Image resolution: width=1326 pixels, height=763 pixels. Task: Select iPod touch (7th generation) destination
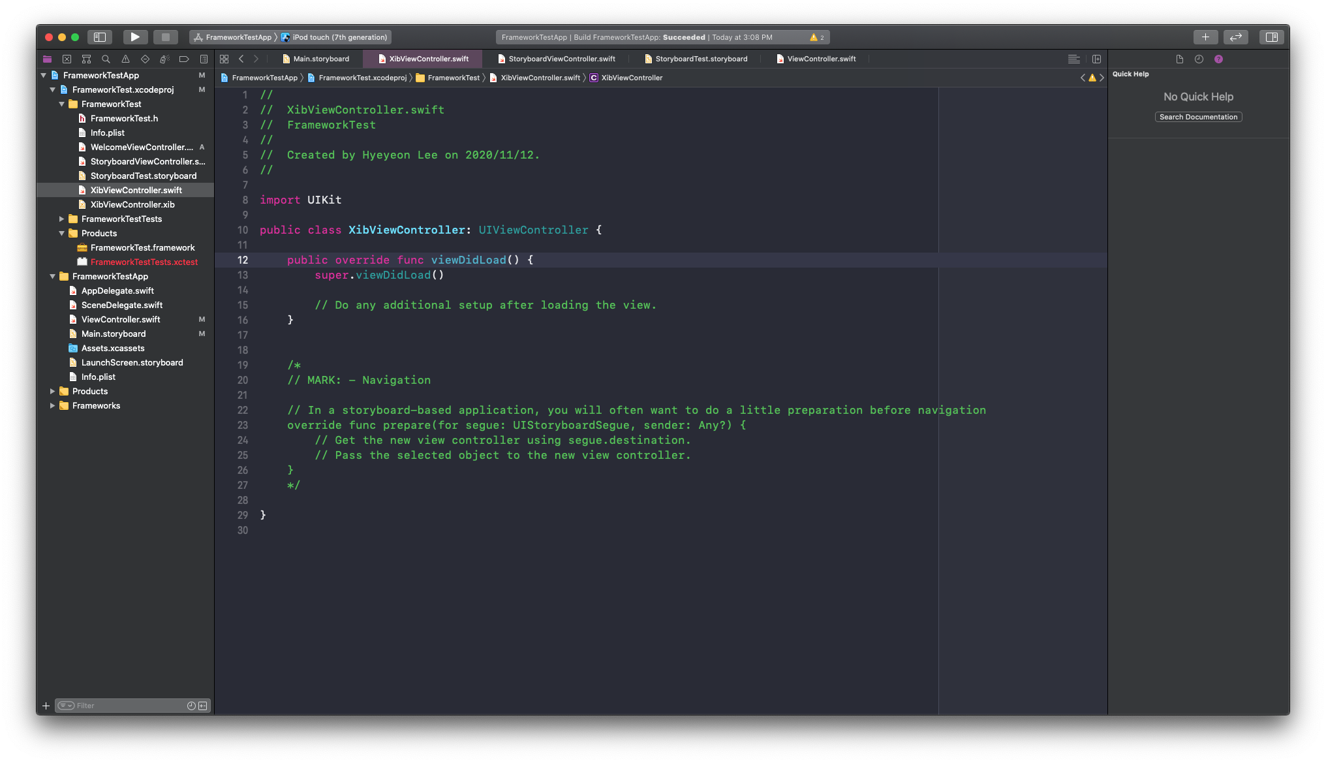click(339, 37)
